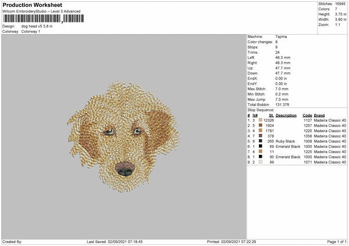Click the St. column header
Viewport: 349px width, 246px height.
(271, 115)
